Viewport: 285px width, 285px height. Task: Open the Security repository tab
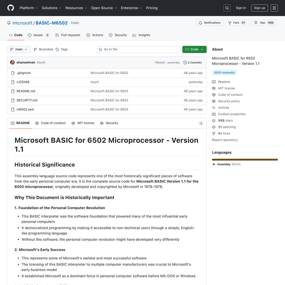pyautogui.click(x=118, y=35)
